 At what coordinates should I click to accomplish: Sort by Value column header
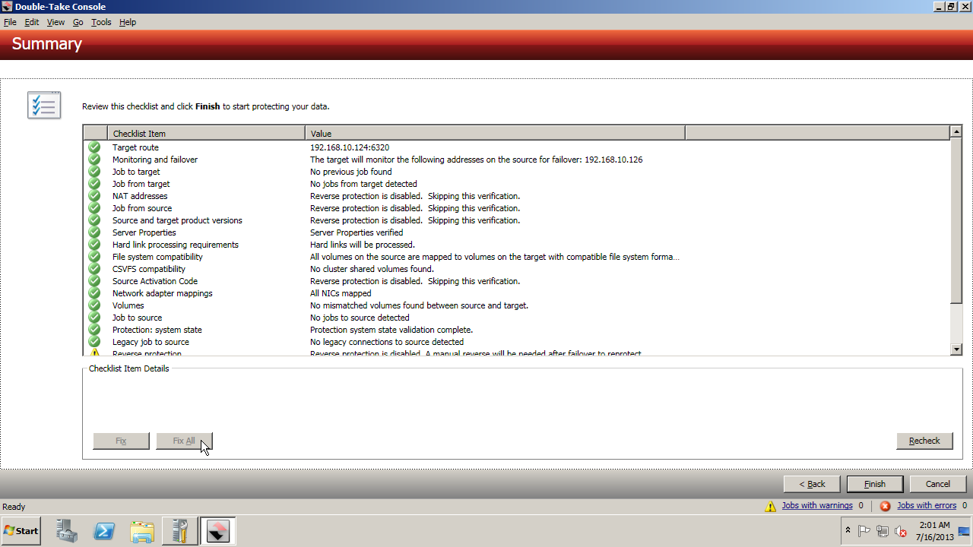pyautogui.click(x=495, y=133)
